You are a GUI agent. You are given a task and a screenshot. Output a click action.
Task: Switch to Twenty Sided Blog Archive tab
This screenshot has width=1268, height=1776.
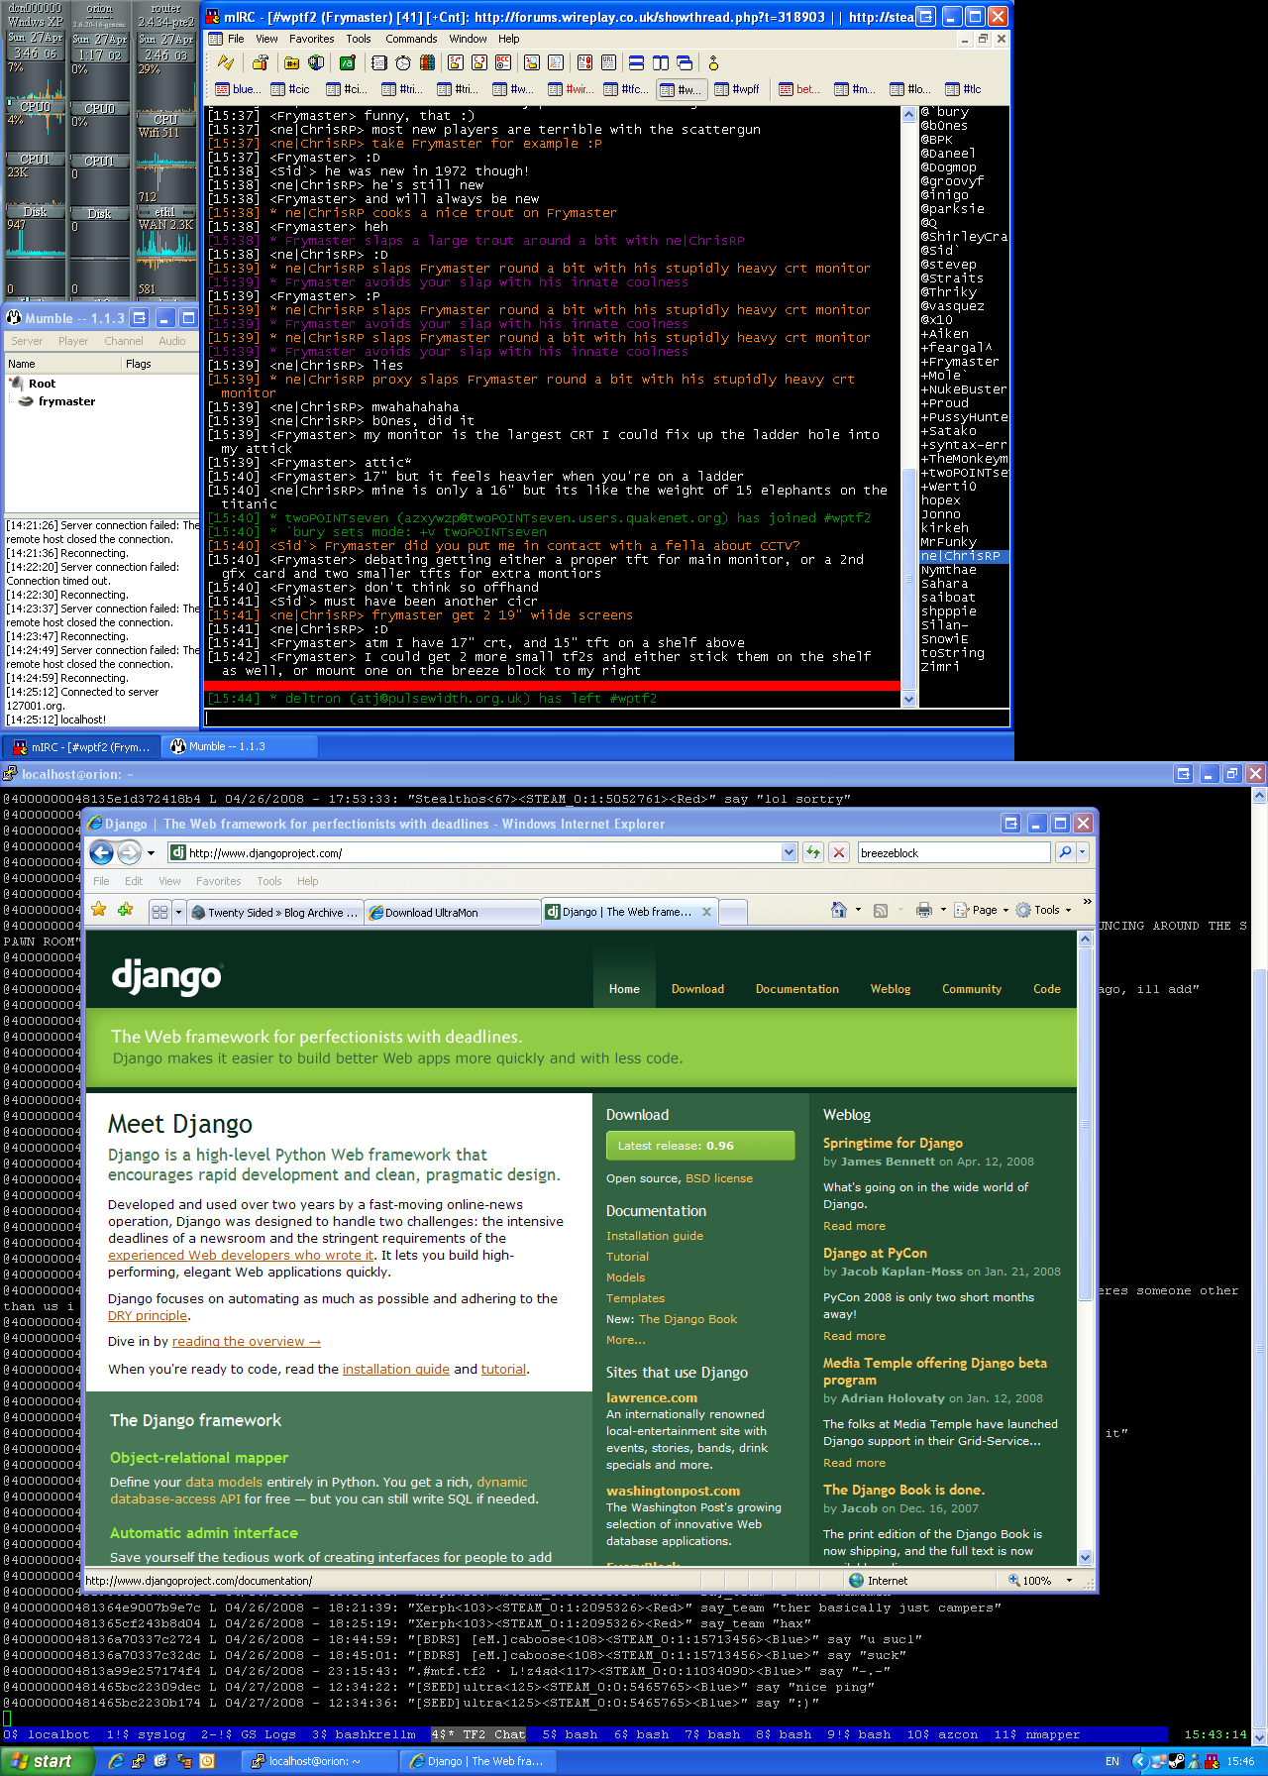click(274, 913)
